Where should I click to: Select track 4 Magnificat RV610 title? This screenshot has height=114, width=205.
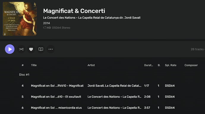57,86
